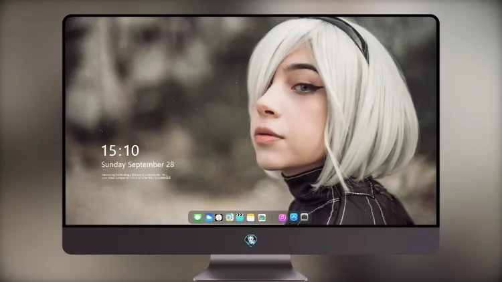Click the Sunday September 28 date text
The height and width of the screenshot is (282, 502).
138,164
